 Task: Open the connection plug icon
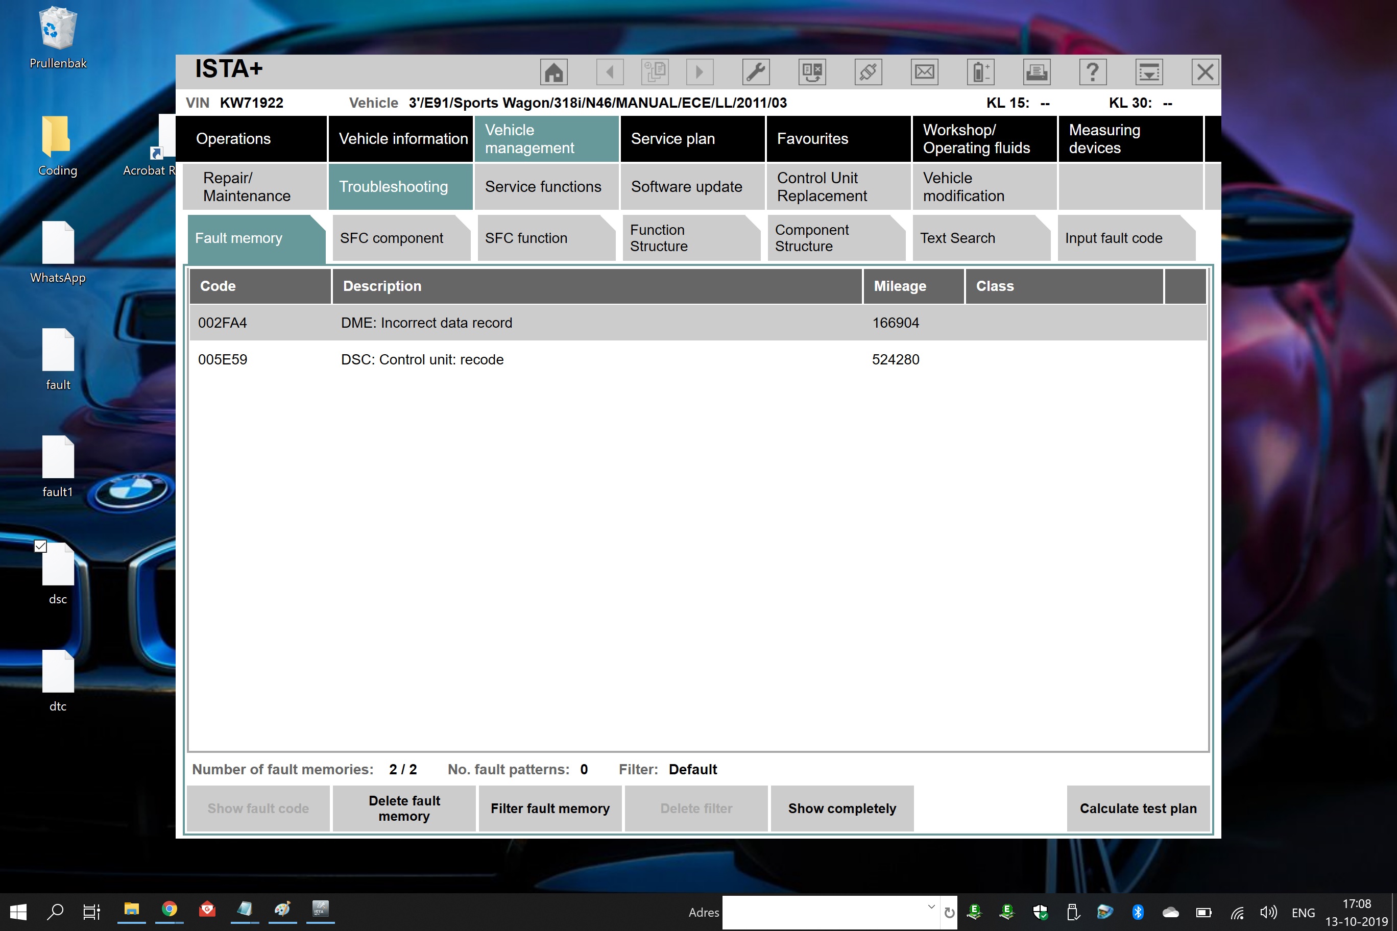868,72
